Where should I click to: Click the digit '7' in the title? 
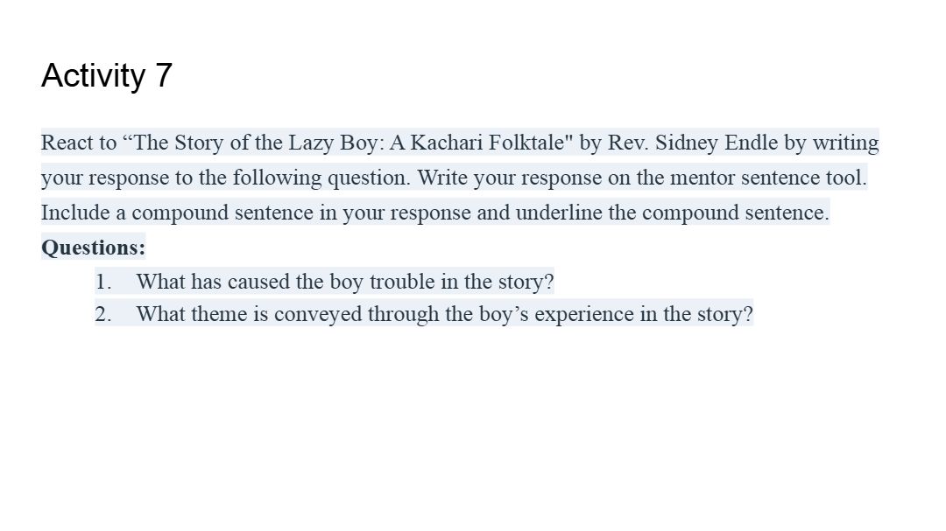coord(164,76)
